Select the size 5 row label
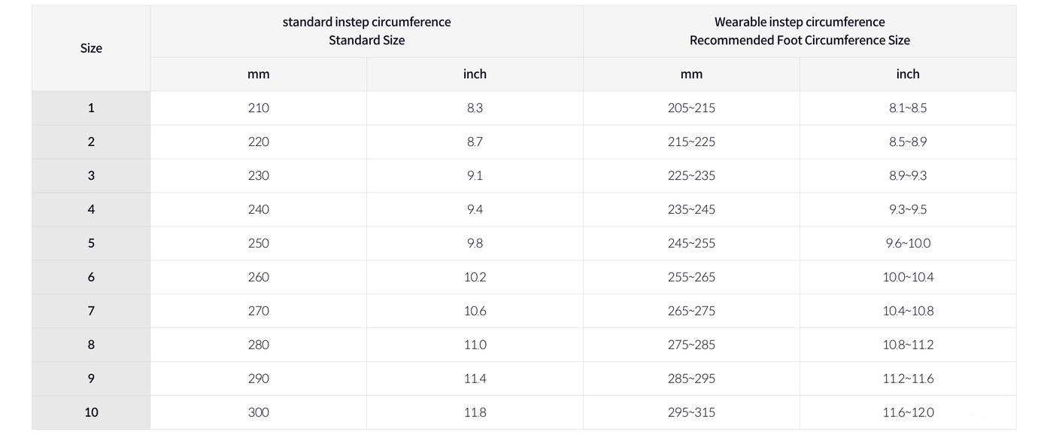This screenshot has width=1053, height=435. (91, 243)
